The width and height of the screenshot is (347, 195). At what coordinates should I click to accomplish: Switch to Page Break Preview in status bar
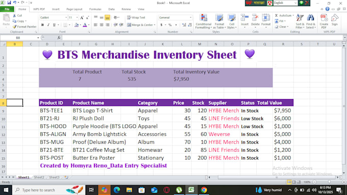[x=299, y=182]
